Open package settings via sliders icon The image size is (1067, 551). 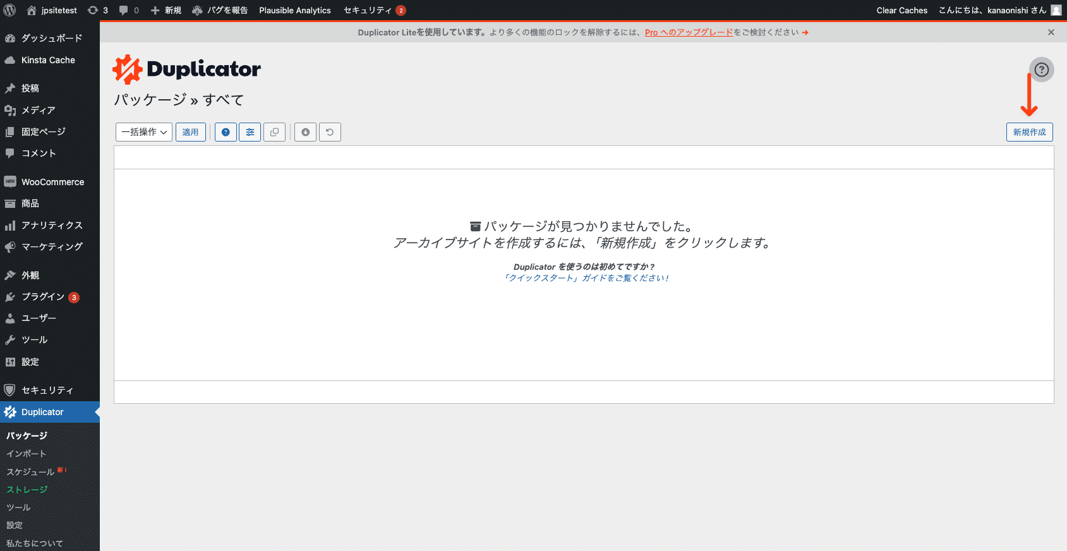click(x=250, y=132)
